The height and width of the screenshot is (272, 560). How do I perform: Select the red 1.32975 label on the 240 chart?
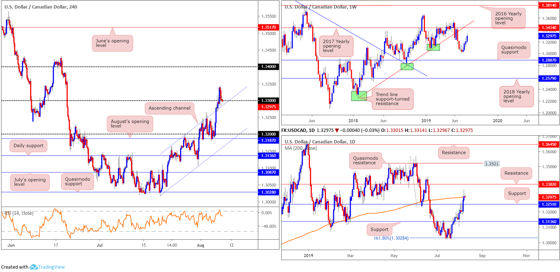click(x=269, y=107)
